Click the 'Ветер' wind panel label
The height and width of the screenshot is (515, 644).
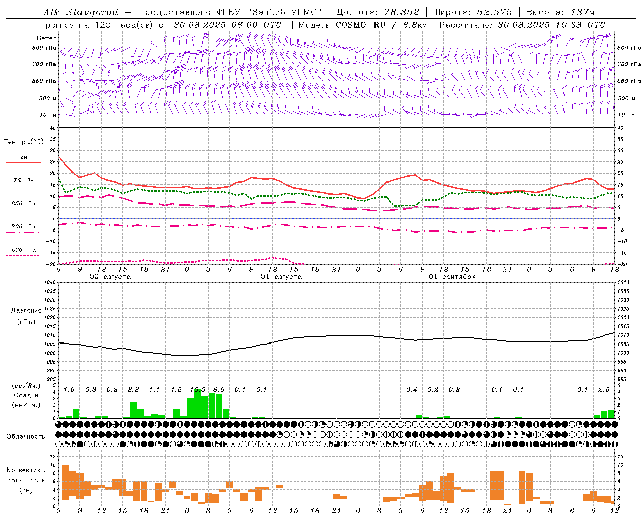47,38
